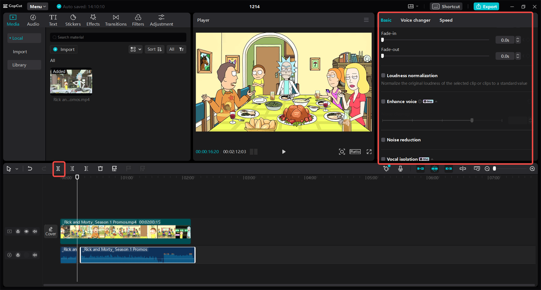Toggle auto snapping in timeline
The width and height of the screenshot is (541, 290).
tap(434, 169)
